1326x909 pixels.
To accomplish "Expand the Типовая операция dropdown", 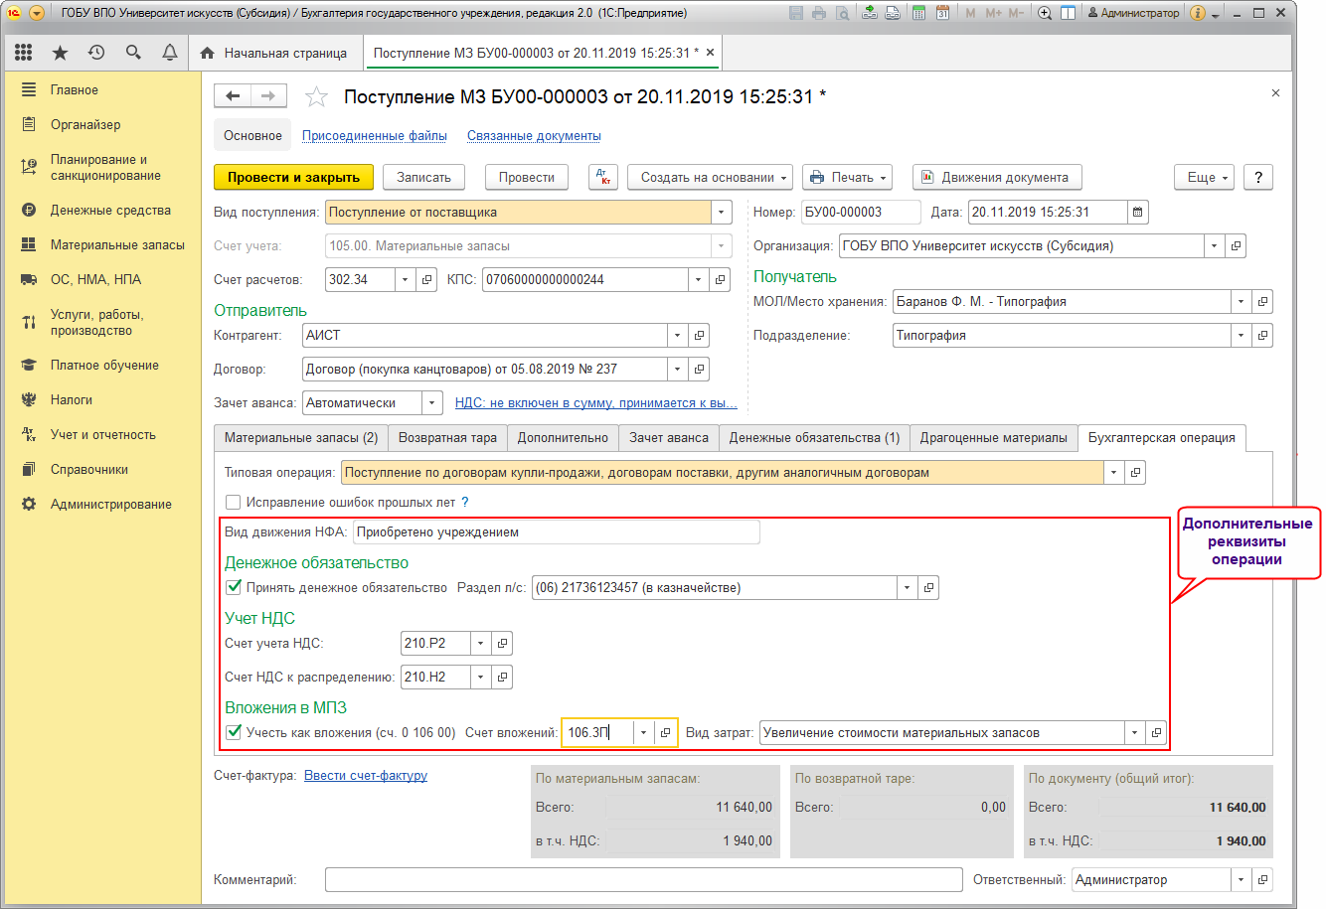I will point(1114,472).
